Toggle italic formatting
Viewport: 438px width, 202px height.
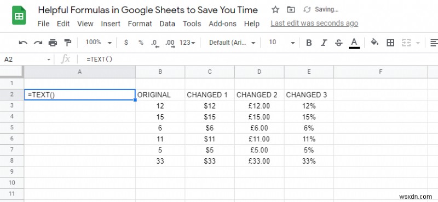(x=324, y=43)
